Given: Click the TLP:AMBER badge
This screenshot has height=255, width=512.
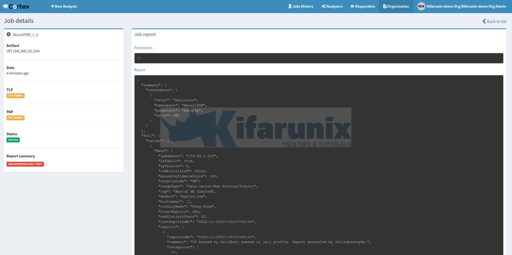Looking at the screenshot, I should [15, 96].
